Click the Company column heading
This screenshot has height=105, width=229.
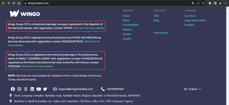pos(190,11)
